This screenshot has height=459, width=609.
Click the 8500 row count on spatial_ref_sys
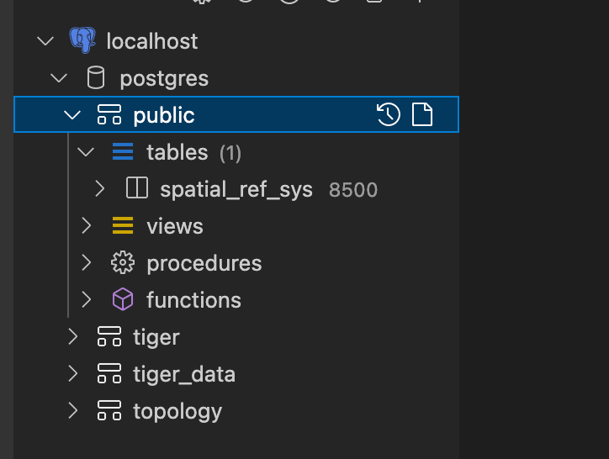pyautogui.click(x=352, y=190)
